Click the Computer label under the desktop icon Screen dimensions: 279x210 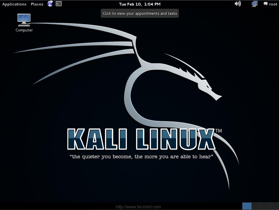(x=24, y=30)
